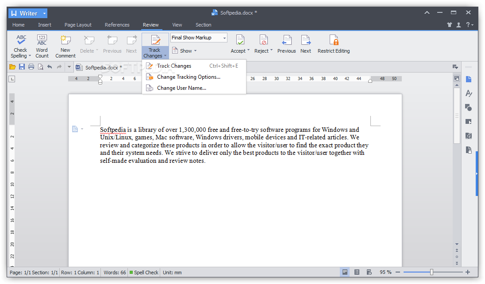Click the Track Changes ribbon button

(155, 46)
